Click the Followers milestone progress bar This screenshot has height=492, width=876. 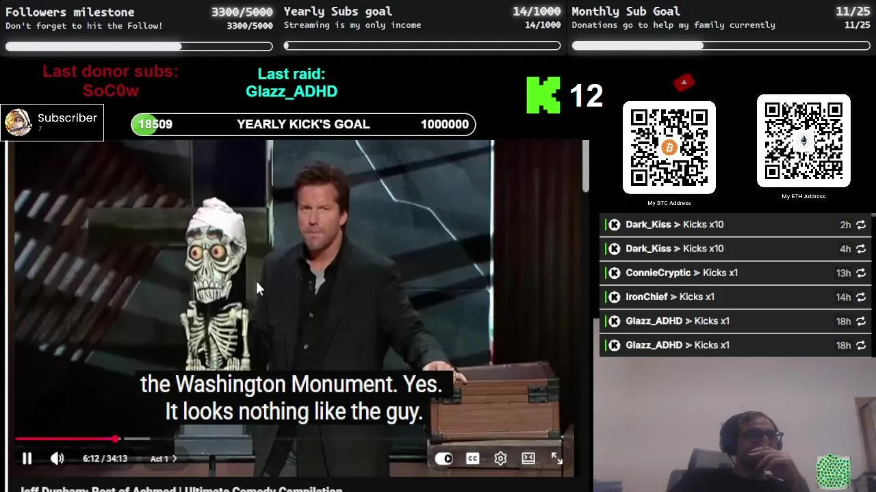[x=139, y=46]
